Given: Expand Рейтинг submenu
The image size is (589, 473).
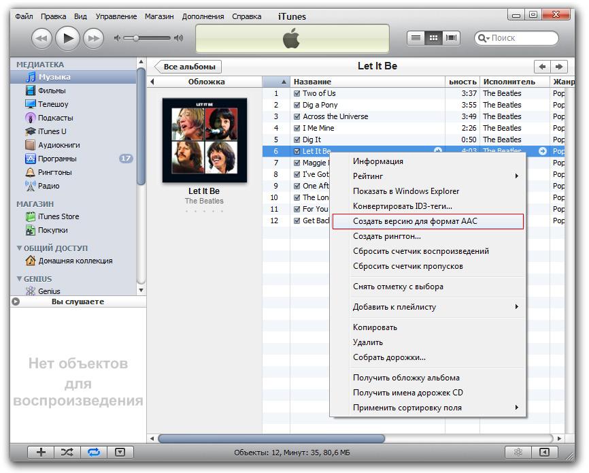Looking at the screenshot, I should (428, 176).
